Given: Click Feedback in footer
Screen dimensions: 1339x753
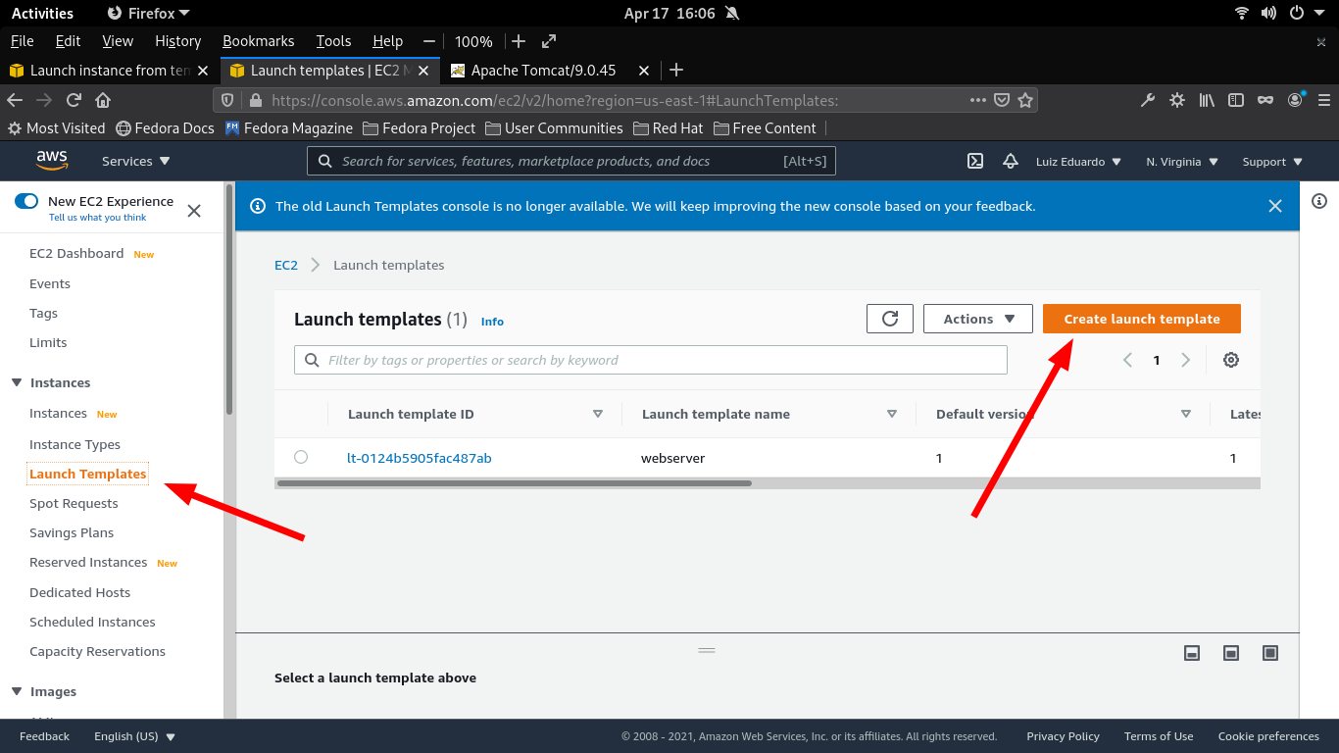Looking at the screenshot, I should (x=44, y=736).
